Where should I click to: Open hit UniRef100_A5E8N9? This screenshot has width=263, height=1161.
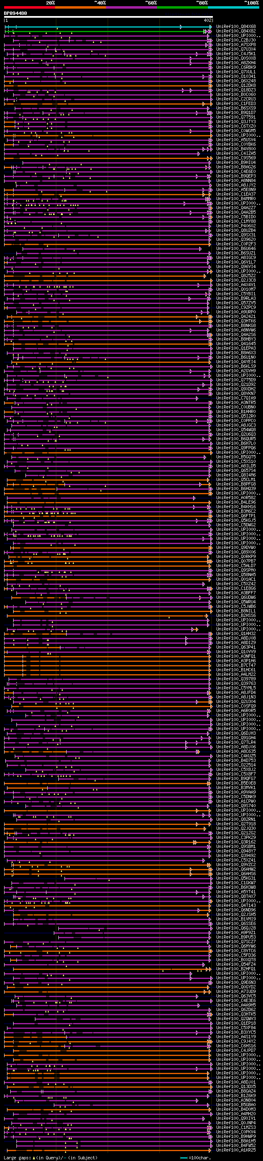tap(236, 190)
